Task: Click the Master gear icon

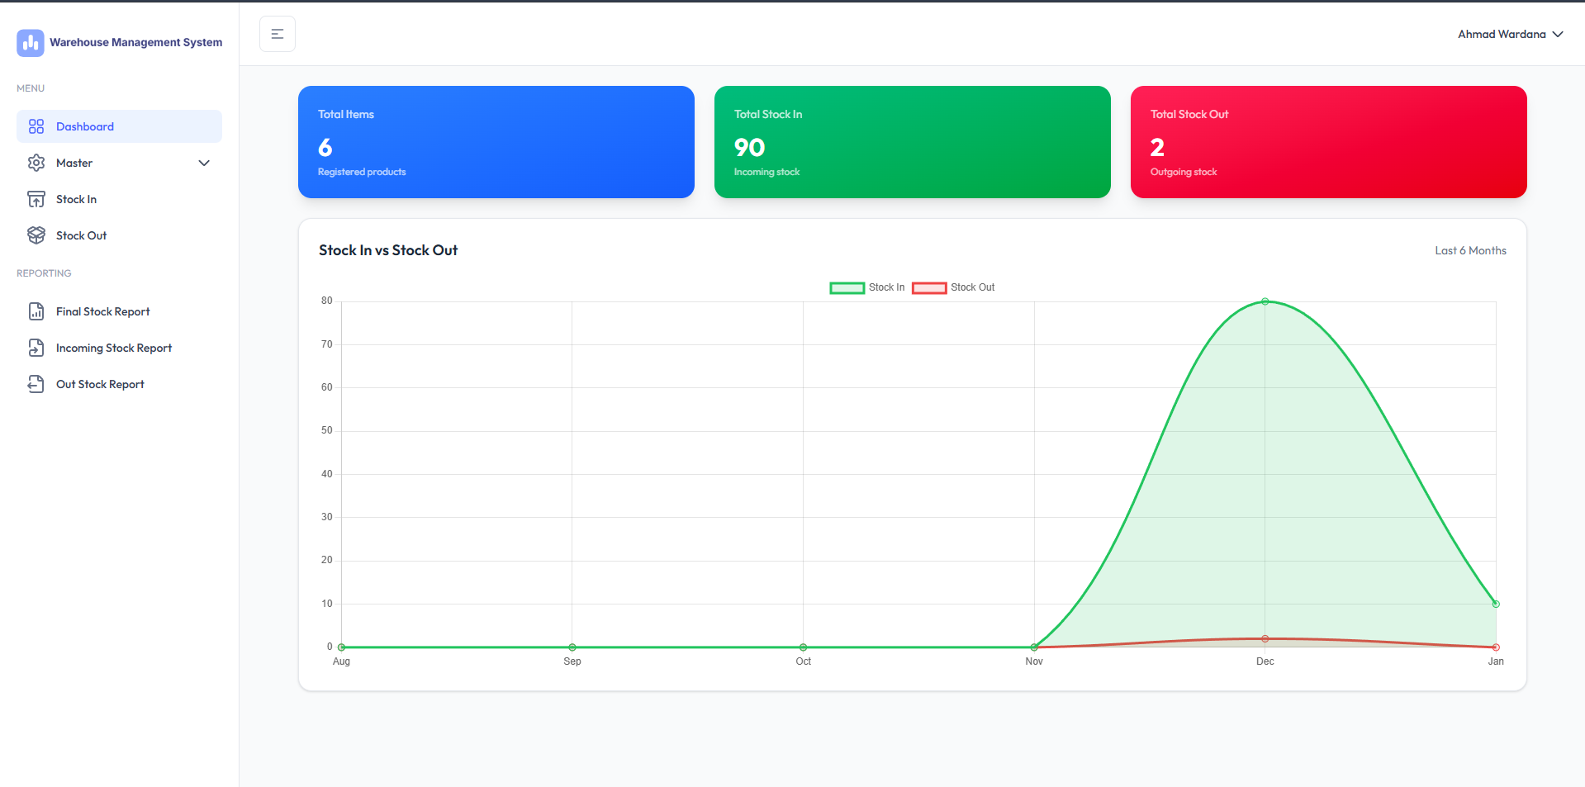Action: tap(36, 163)
